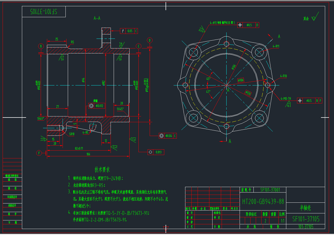The width and height of the screenshot is (334, 235).
Task: Click the 技术要求 heading
Action: (102, 170)
